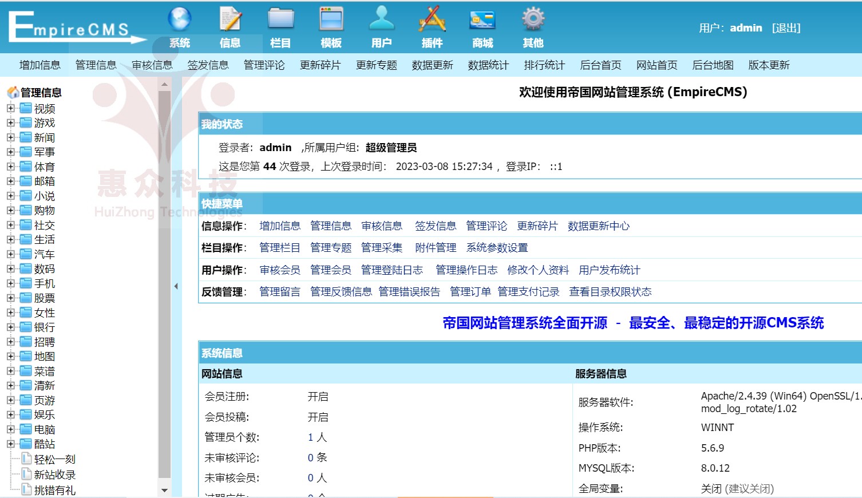Click the 管理员个数 value 1
862x498 pixels.
[x=310, y=437]
